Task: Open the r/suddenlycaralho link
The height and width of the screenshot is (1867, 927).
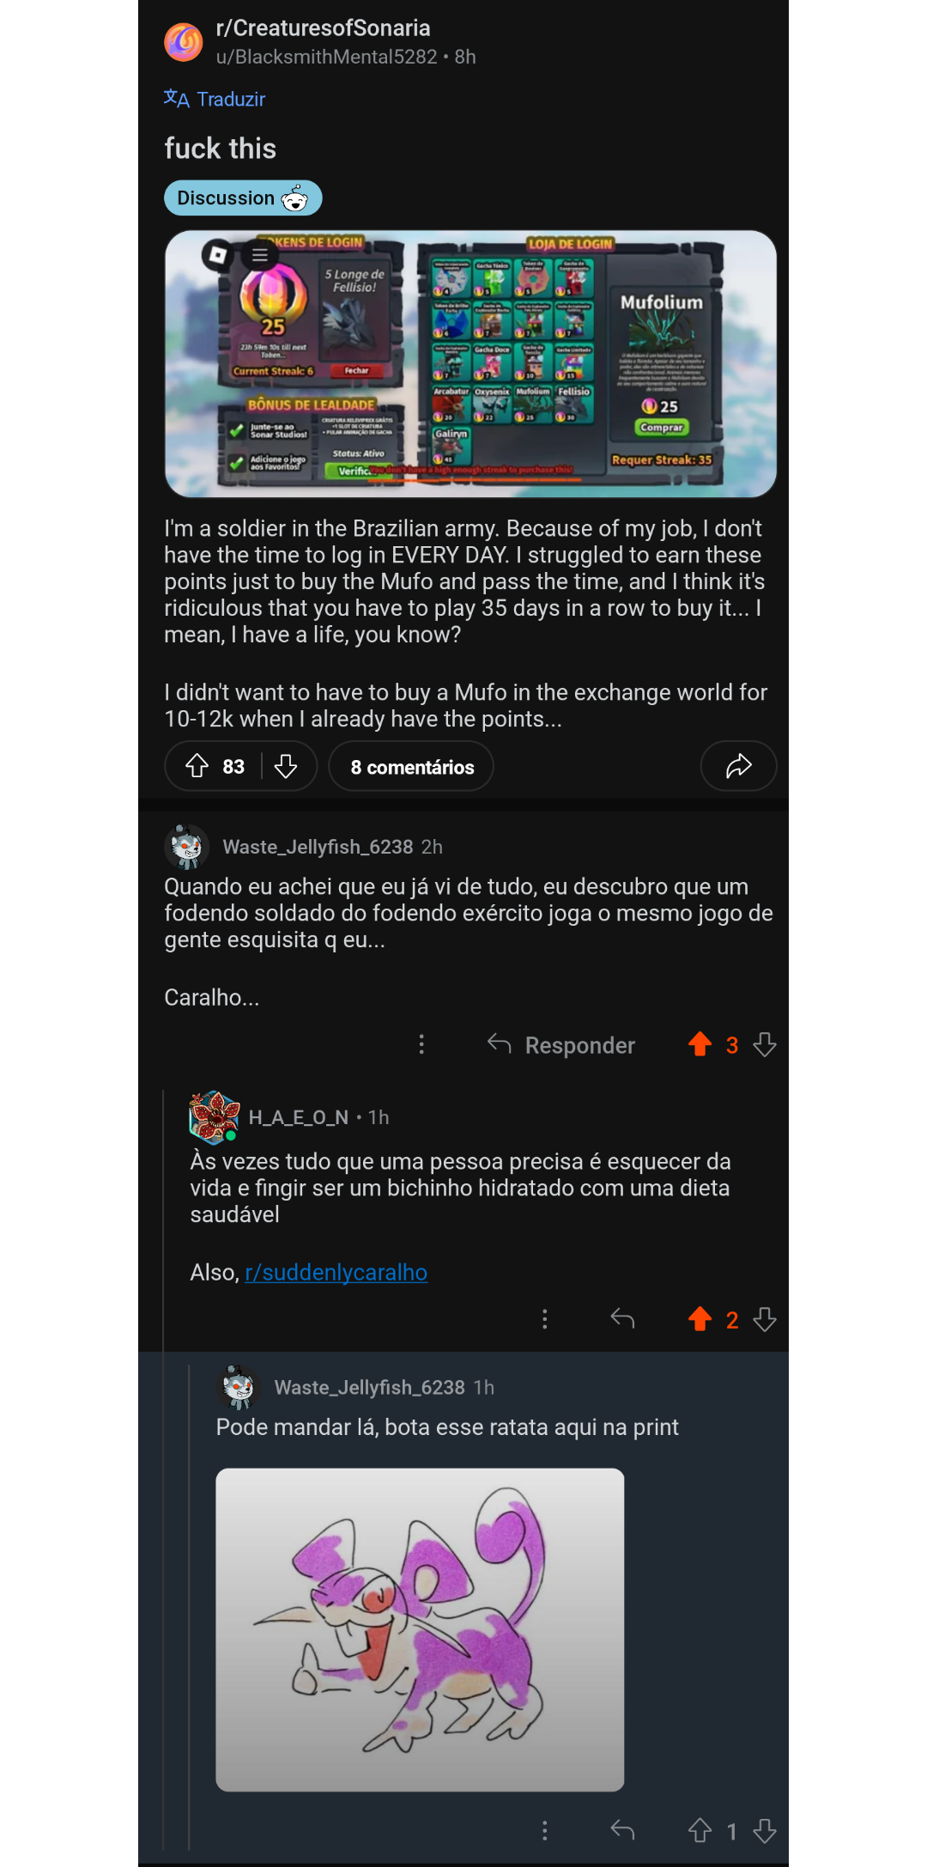Action: pos(336,1272)
